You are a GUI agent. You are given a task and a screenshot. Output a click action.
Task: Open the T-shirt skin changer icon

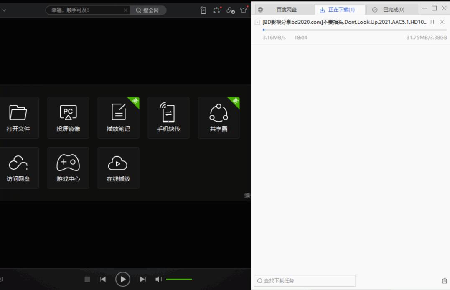click(x=244, y=10)
